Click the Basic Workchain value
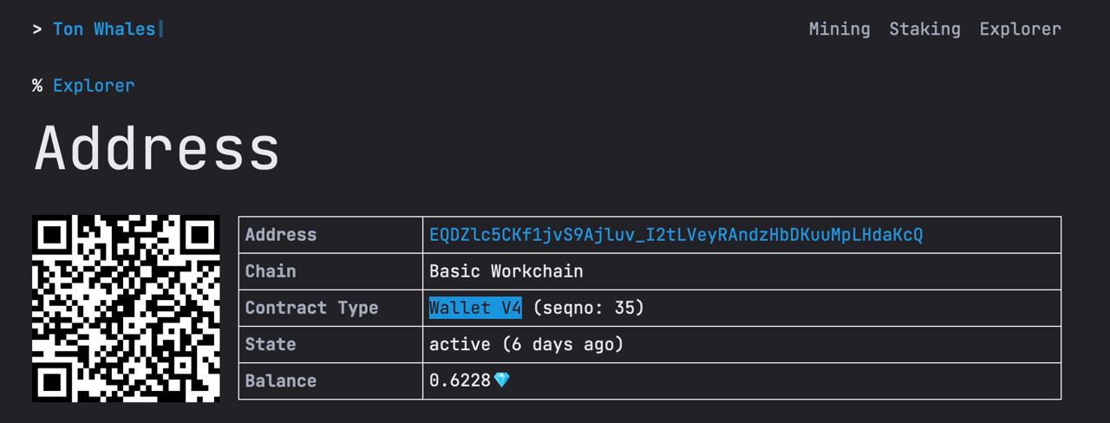Viewport: 1110px width, 423px height. [x=506, y=271]
